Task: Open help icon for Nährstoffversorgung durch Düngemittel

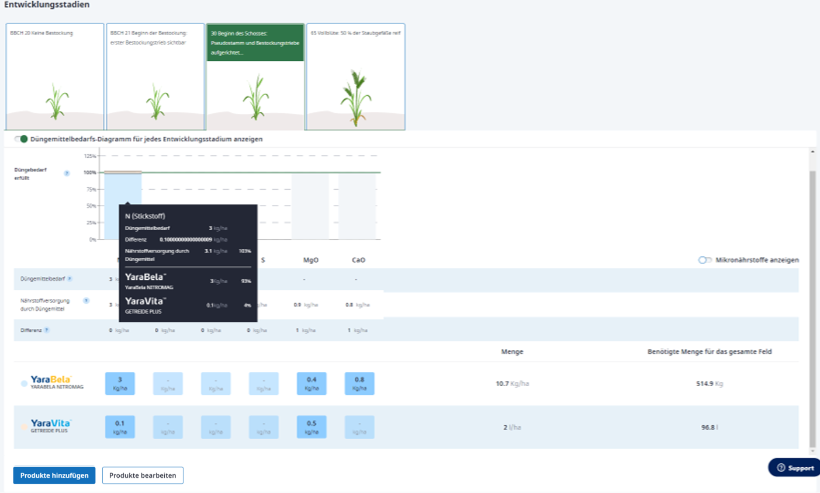Action: 86,301
